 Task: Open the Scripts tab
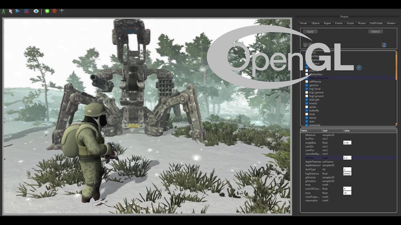350,23
